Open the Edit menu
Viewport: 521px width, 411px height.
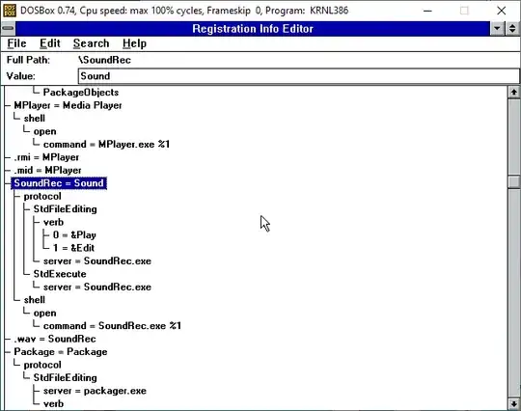coord(50,43)
